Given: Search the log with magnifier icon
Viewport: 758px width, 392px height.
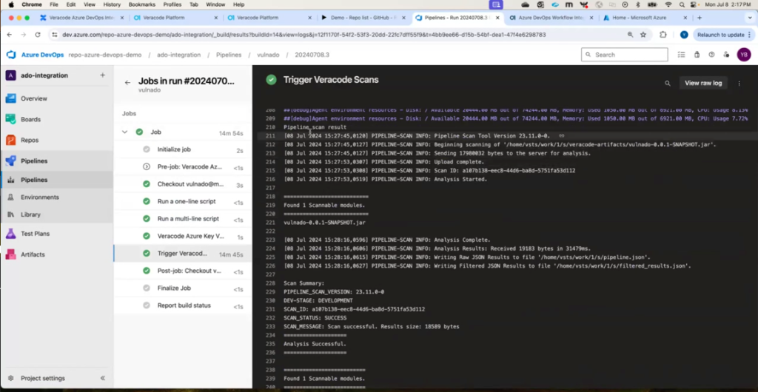Looking at the screenshot, I should (668, 83).
